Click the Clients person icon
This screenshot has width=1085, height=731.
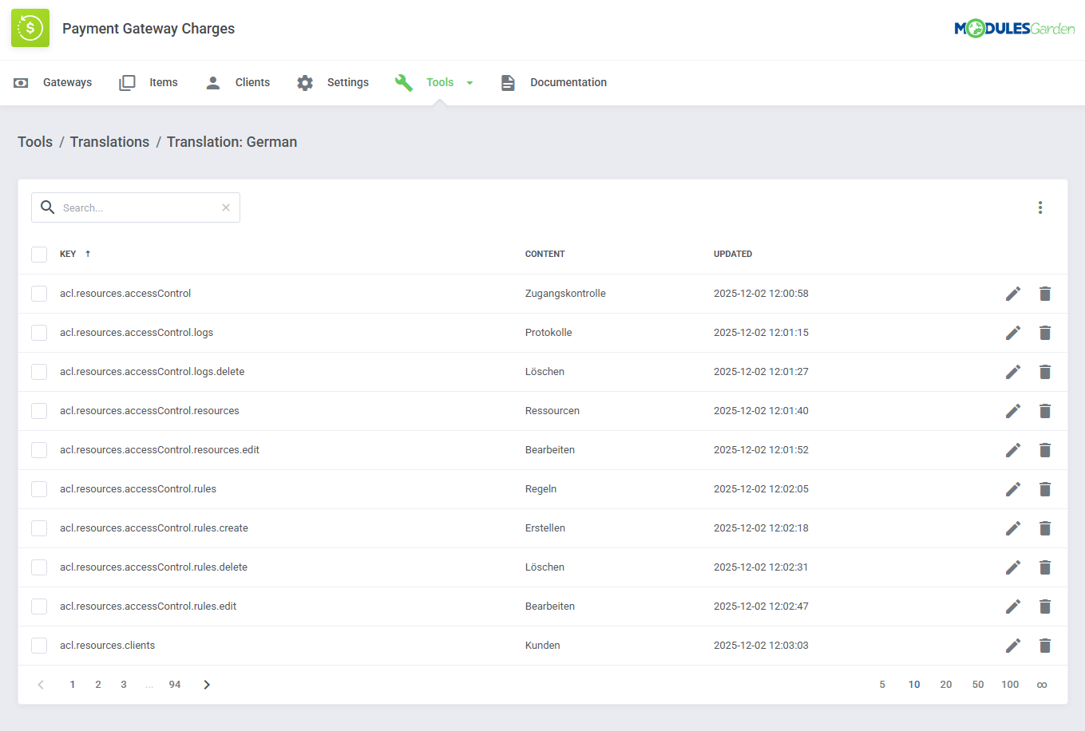click(212, 82)
